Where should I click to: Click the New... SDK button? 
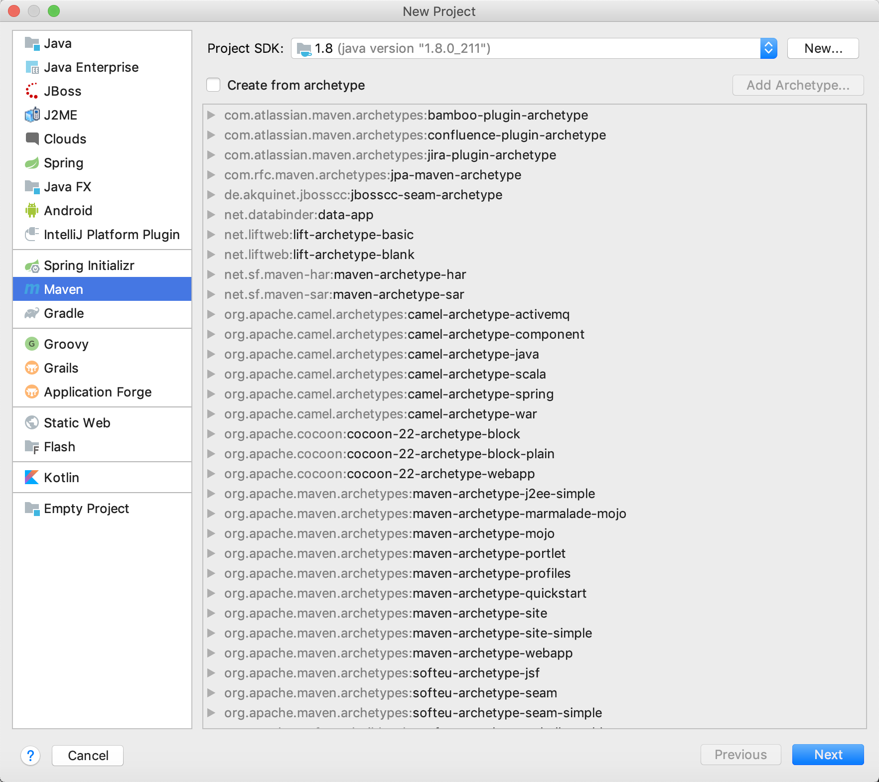point(823,48)
